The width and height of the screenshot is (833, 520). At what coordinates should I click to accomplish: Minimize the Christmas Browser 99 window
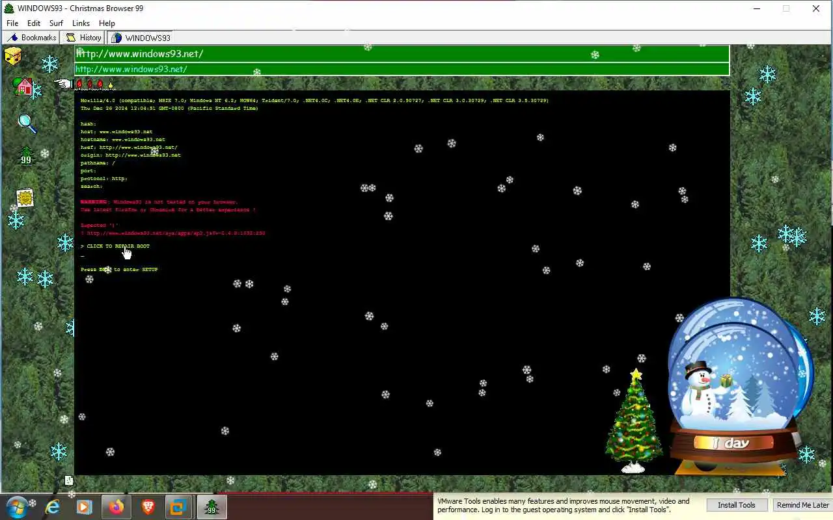coord(758,8)
